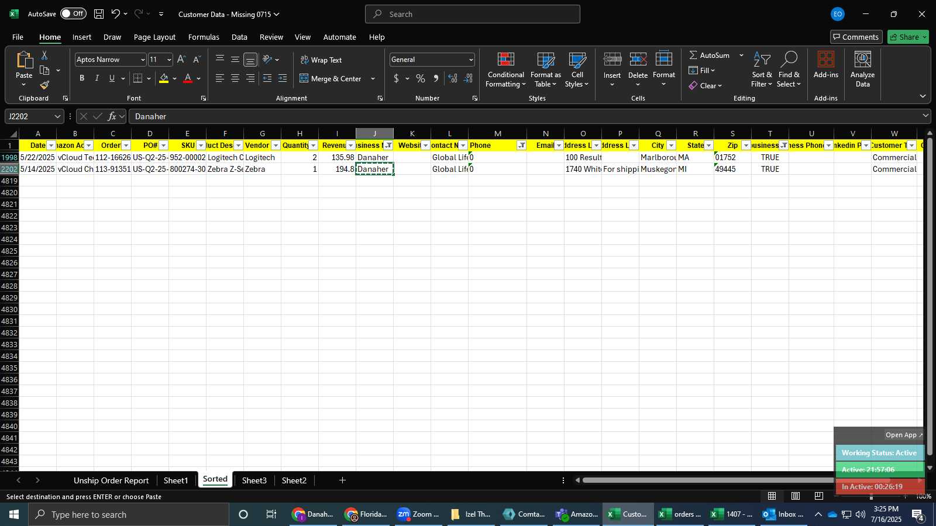The width and height of the screenshot is (936, 526).
Task: Toggle Bottom Align in Alignment group
Action: (x=250, y=60)
